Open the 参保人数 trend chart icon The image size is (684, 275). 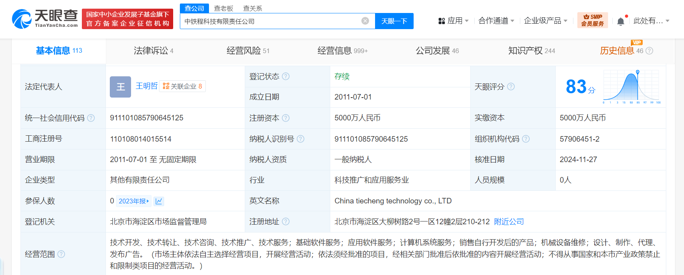(159, 201)
